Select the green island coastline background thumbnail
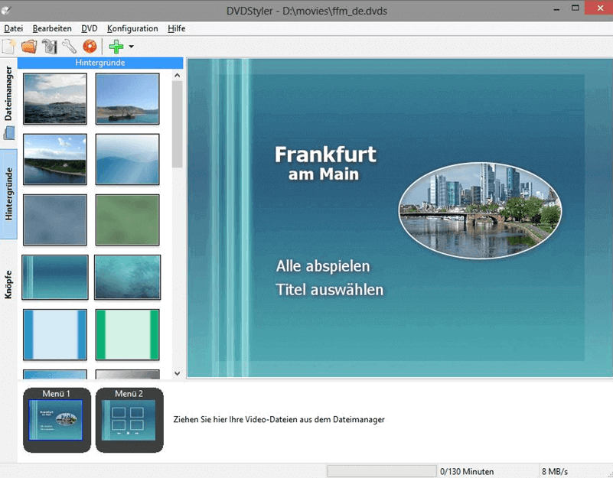This screenshot has width=613, height=478. (55, 159)
